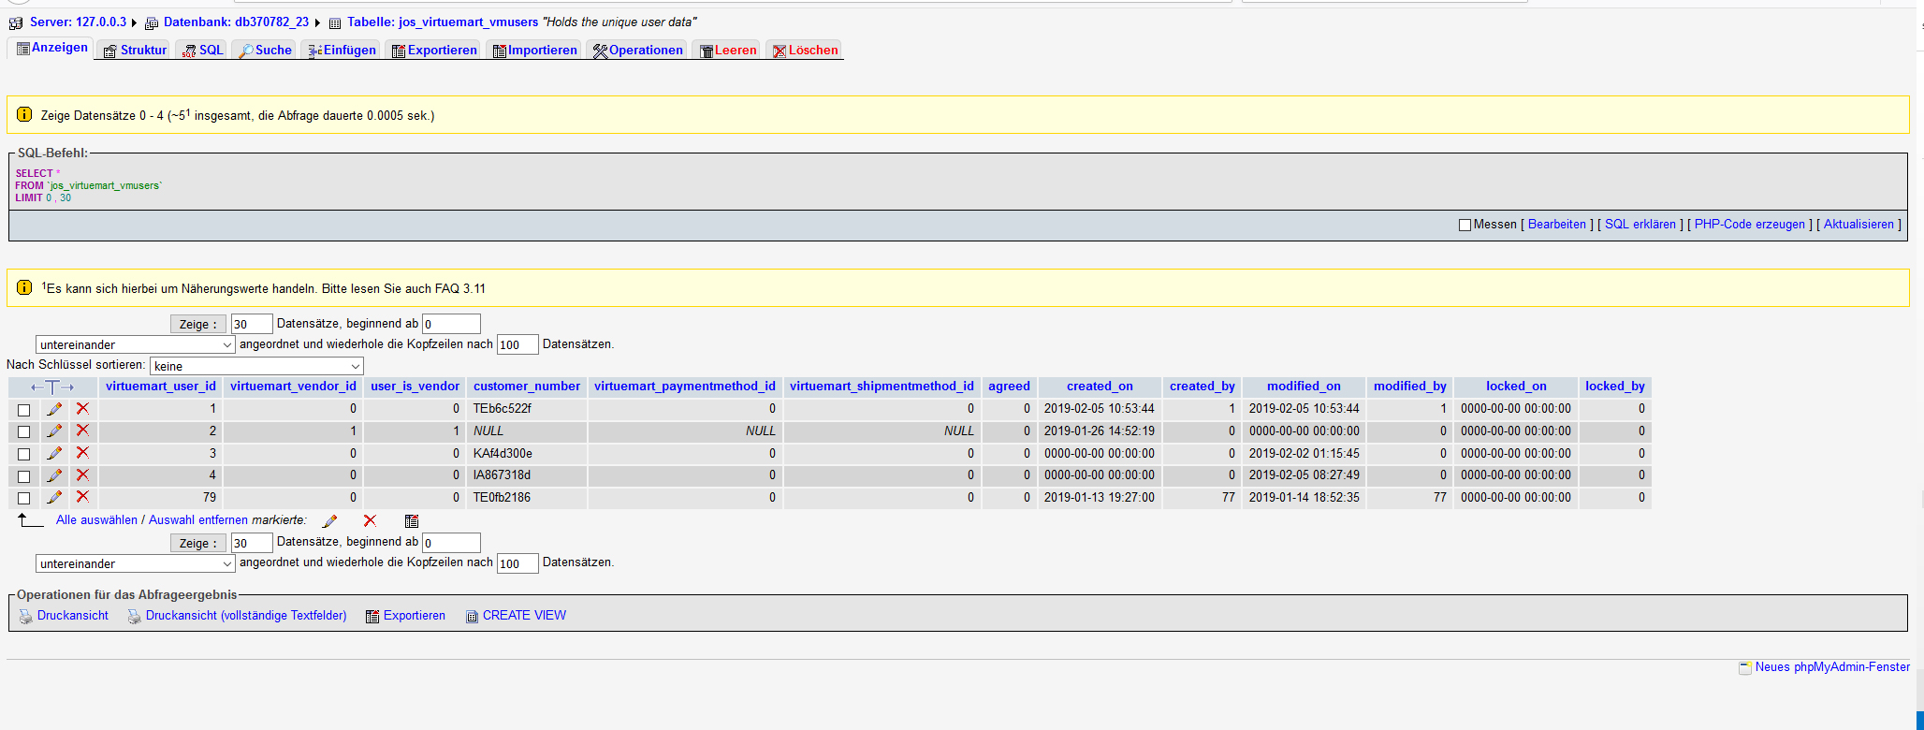Sort by created_on column header

point(1099,387)
